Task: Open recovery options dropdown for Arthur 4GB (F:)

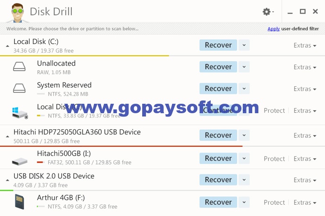Action: click(244, 202)
